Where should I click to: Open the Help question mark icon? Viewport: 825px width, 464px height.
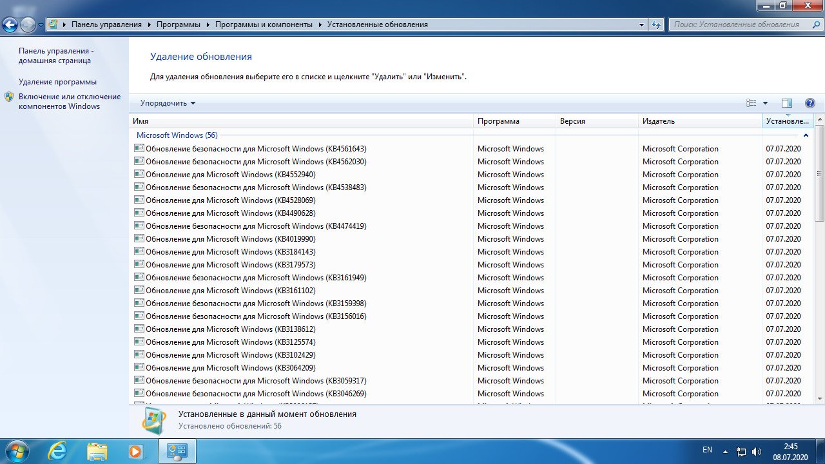tap(810, 103)
